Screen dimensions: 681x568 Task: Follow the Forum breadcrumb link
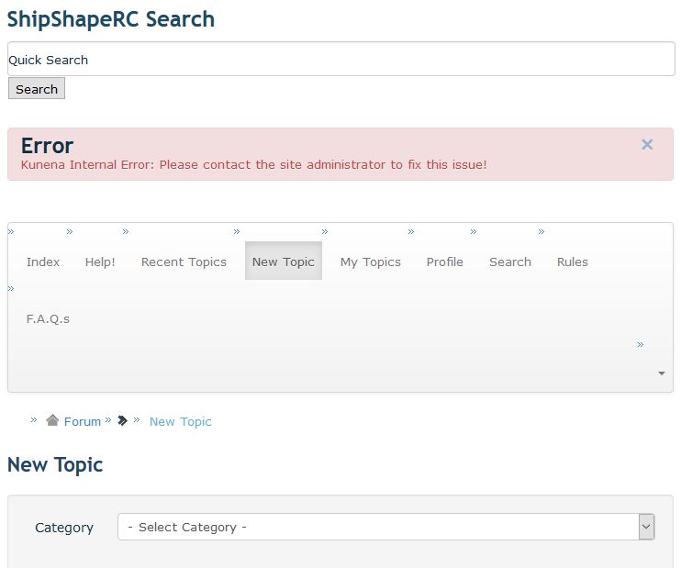[82, 422]
